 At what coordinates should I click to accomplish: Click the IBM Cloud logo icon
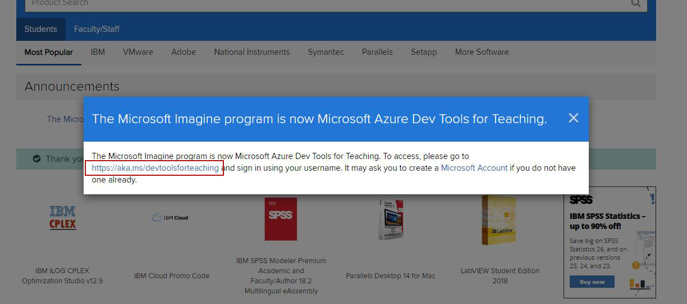(x=170, y=218)
